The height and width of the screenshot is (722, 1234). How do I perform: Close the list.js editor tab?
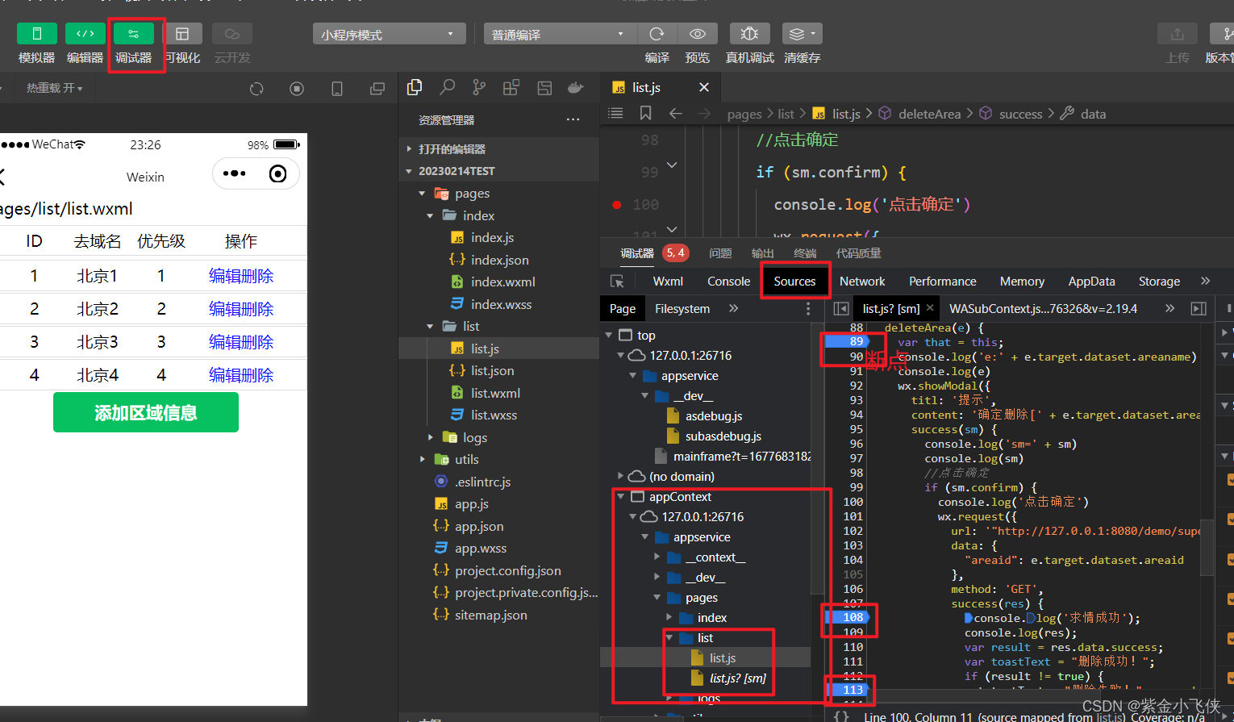(x=704, y=87)
